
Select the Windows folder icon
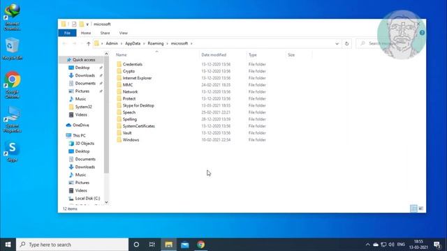pyautogui.click(x=119, y=139)
